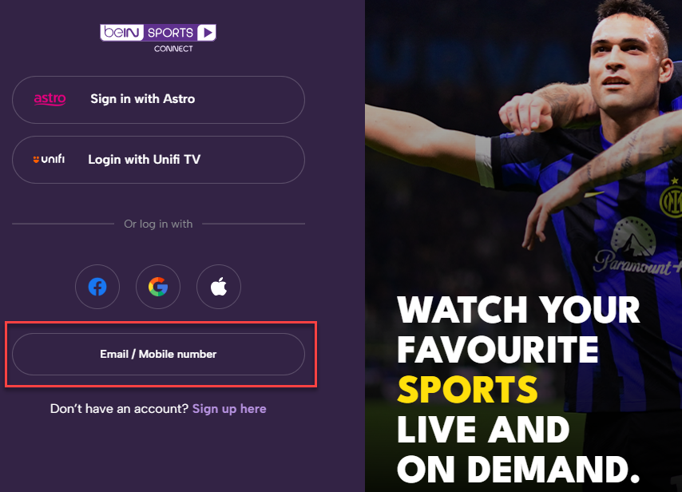Click the unifi brand logo
This screenshot has width=682, height=492.
click(49, 159)
